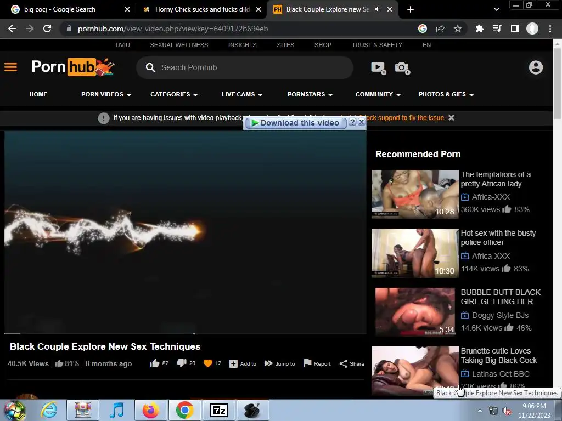Open the hamburger side menu
562x421 pixels.
point(11,67)
